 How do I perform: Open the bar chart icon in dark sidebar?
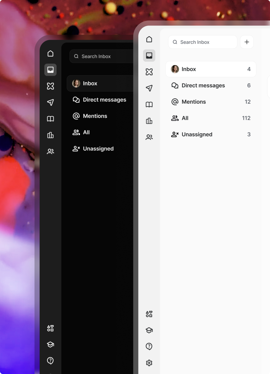click(51, 135)
